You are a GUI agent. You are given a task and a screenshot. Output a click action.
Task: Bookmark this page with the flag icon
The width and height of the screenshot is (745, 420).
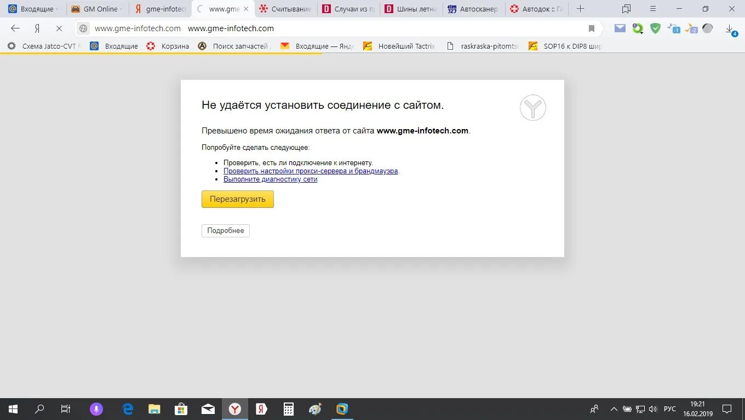coord(592,28)
